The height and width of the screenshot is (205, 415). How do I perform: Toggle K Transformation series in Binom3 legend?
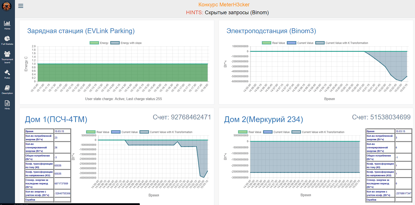[342, 43]
